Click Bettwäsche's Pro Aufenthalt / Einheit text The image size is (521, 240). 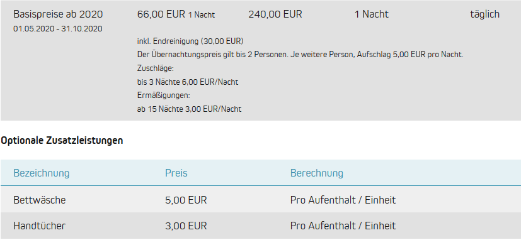pyautogui.click(x=343, y=200)
